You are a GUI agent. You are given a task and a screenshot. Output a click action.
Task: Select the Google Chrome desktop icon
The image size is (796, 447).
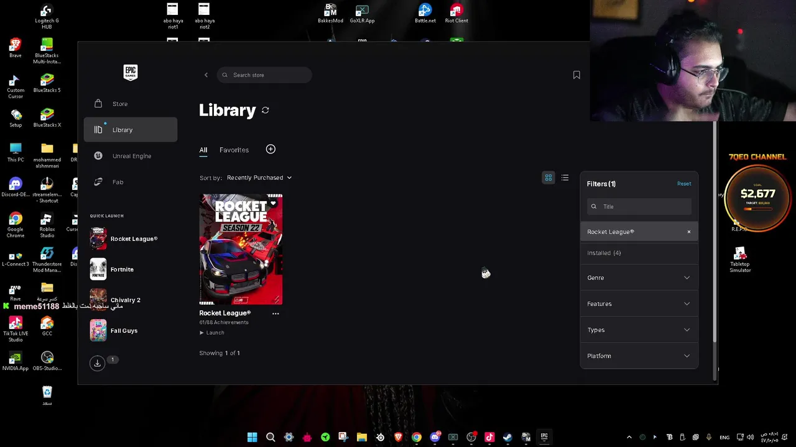tap(16, 225)
